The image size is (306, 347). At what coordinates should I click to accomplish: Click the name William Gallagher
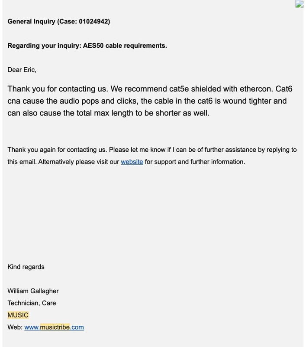coord(33,291)
